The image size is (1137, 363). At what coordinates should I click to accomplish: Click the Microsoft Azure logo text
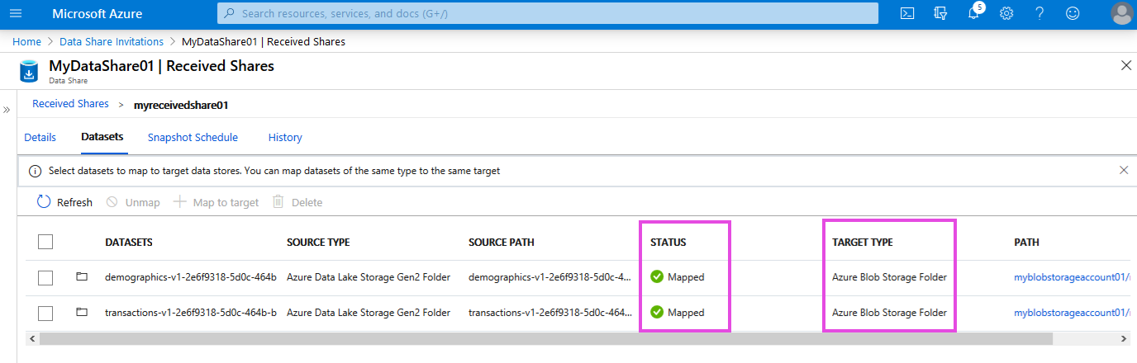point(97,14)
